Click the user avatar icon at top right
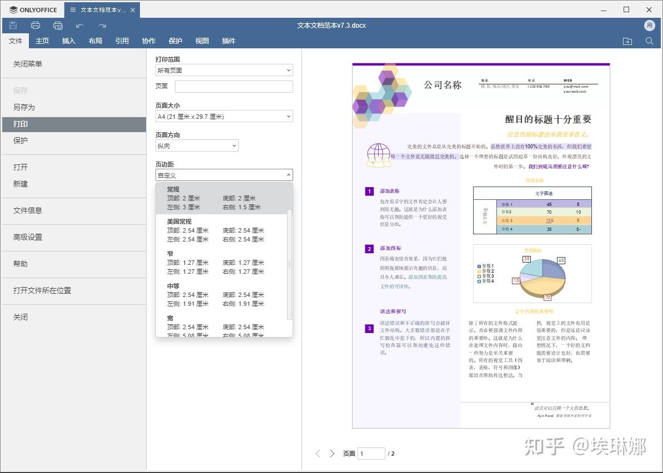 (x=649, y=25)
